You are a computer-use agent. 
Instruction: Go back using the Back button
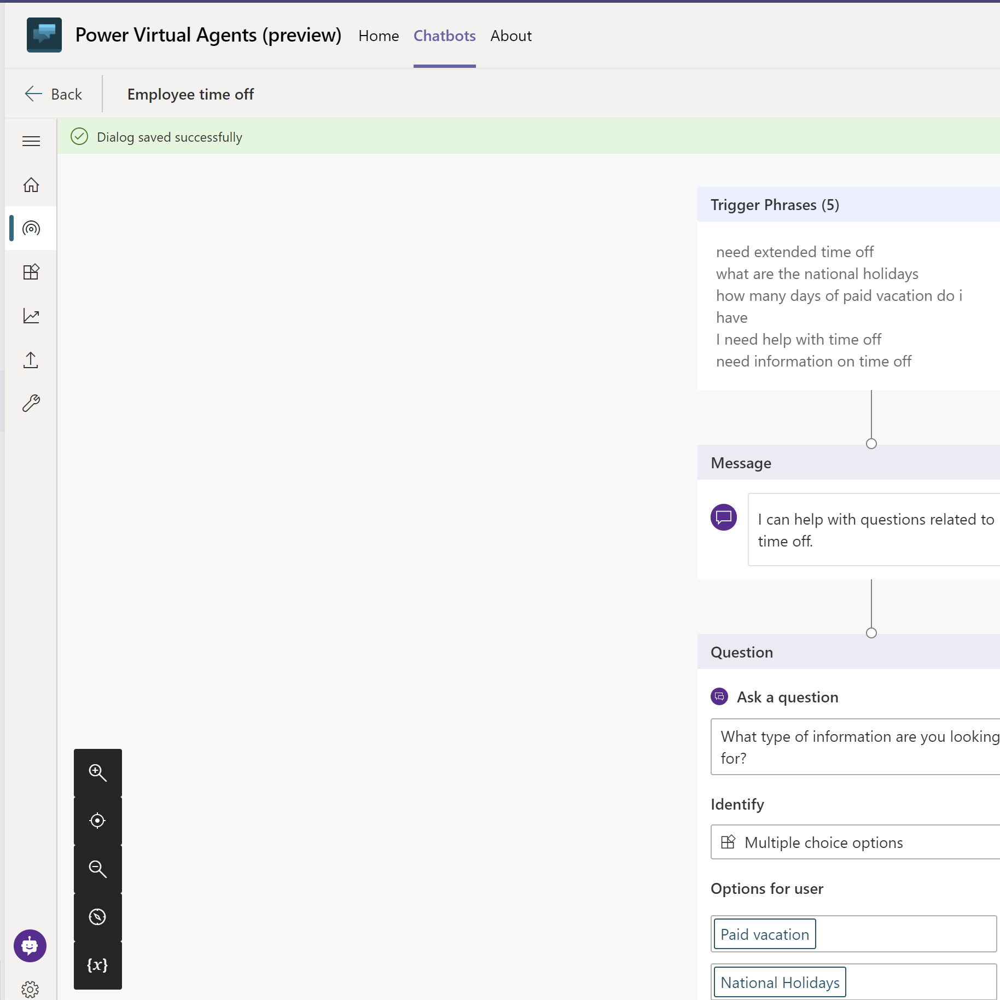[x=53, y=94]
